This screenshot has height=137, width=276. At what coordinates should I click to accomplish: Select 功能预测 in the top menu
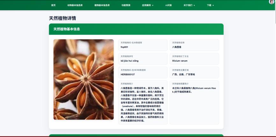126,5
